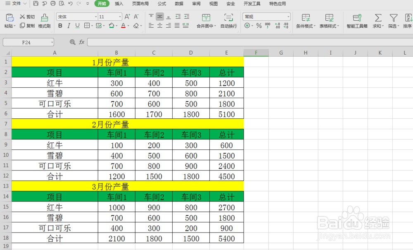Open the font name dropdown (宋体)
Screen dimensions: 413x250
96,17
